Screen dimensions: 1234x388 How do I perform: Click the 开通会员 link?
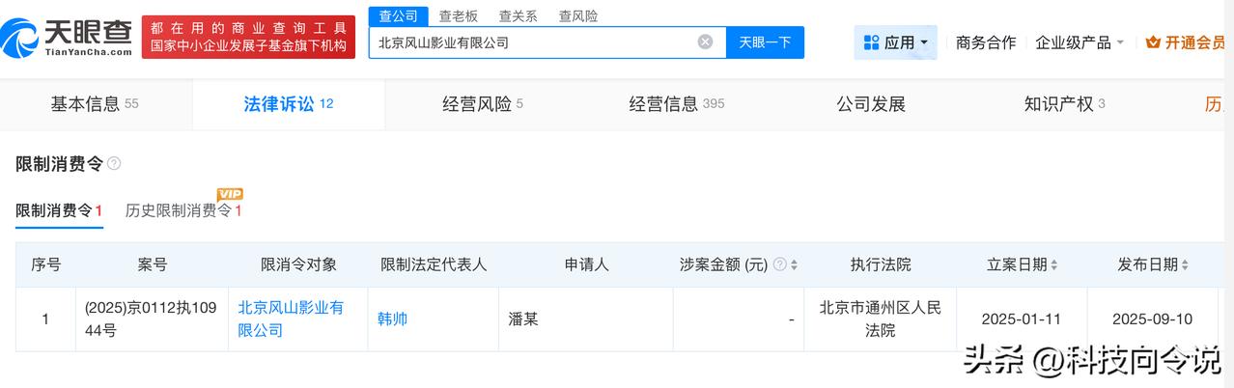tap(1195, 42)
